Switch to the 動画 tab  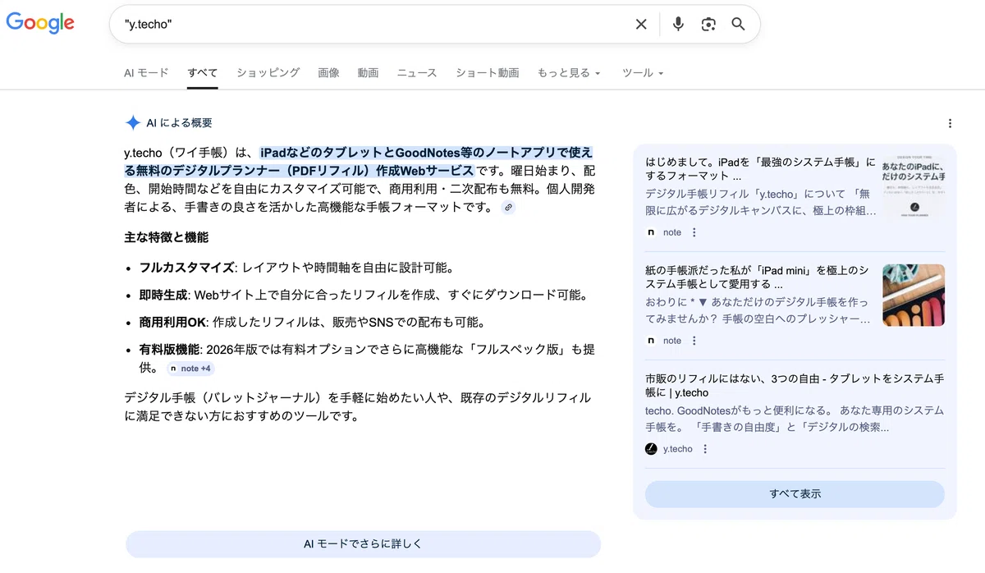point(368,73)
